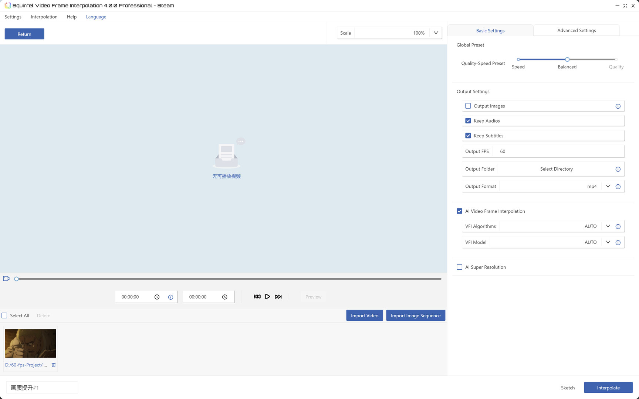Skip forward with the fast-forward icon
Viewport: 639px width, 399px height.
pos(278,297)
